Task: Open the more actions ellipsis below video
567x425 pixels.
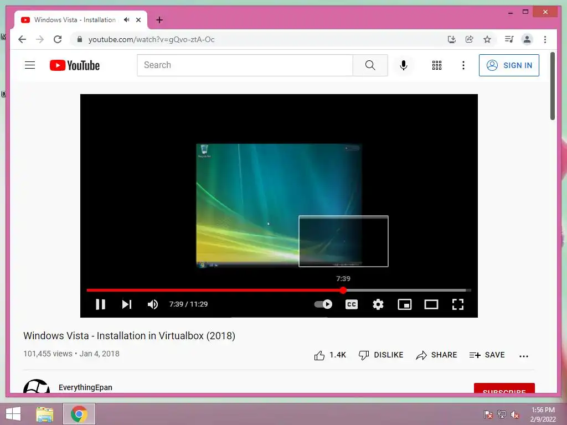Action: click(524, 356)
